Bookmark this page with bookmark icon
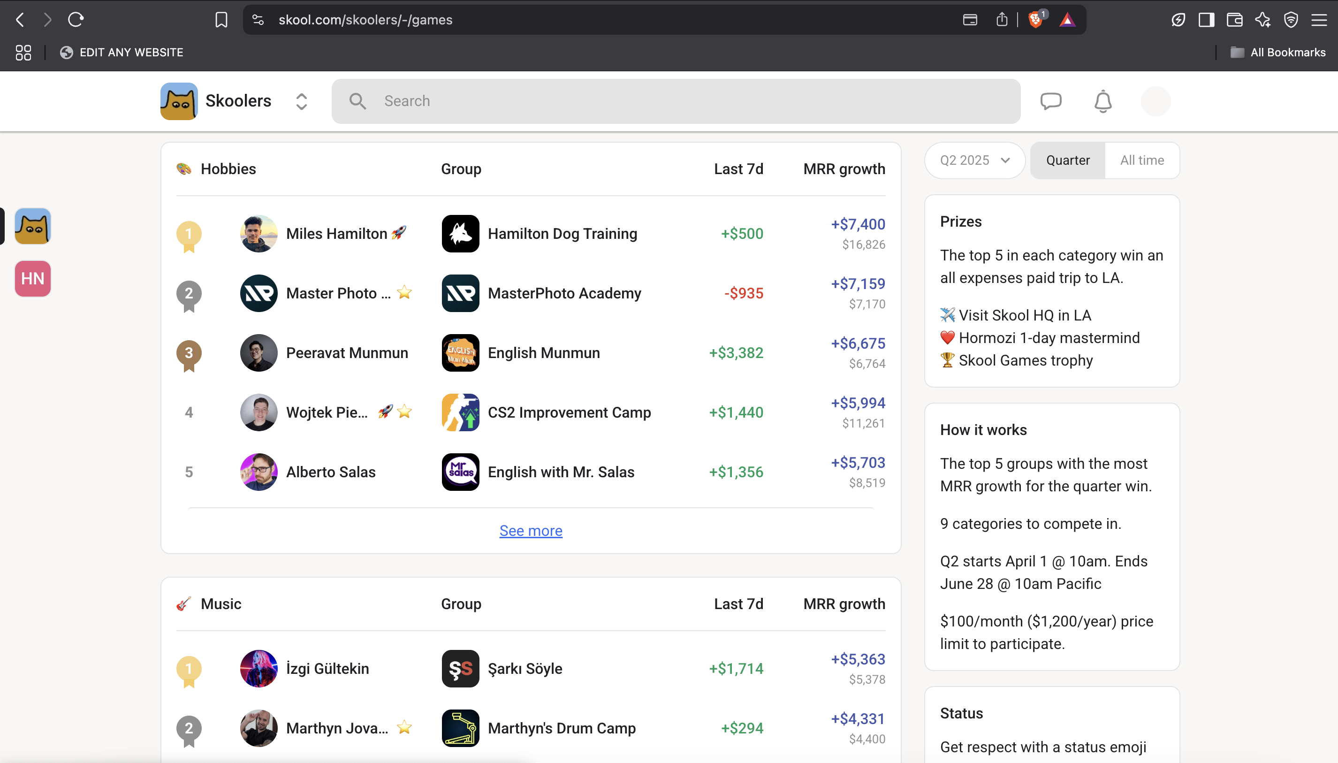The width and height of the screenshot is (1338, 763). pyautogui.click(x=221, y=20)
